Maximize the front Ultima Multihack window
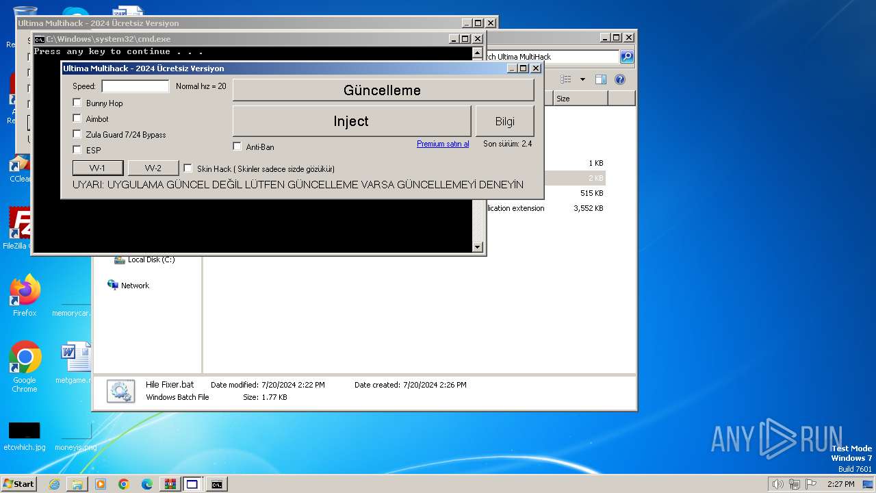This screenshot has width=876, height=493. pos(524,68)
